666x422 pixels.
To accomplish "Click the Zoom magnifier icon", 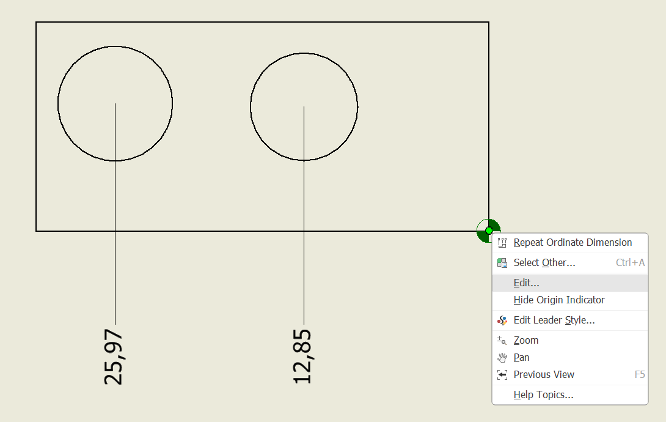I will (502, 341).
